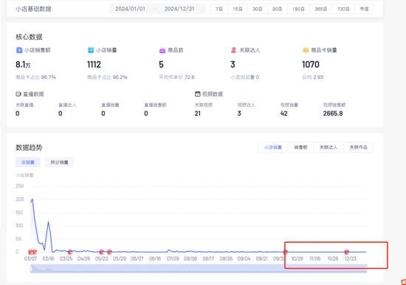This screenshot has width=406, height=285.
Task: Select the 730日 quick range
Action: pos(343,9)
